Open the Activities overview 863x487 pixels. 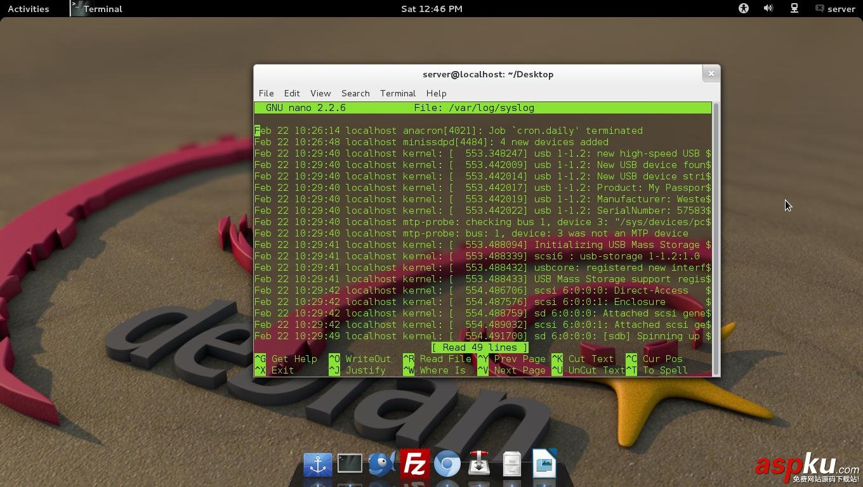pos(28,8)
